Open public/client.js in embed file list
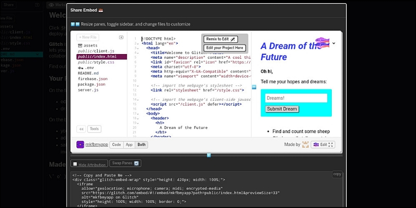This screenshot has width=416, height=208. [96, 51]
